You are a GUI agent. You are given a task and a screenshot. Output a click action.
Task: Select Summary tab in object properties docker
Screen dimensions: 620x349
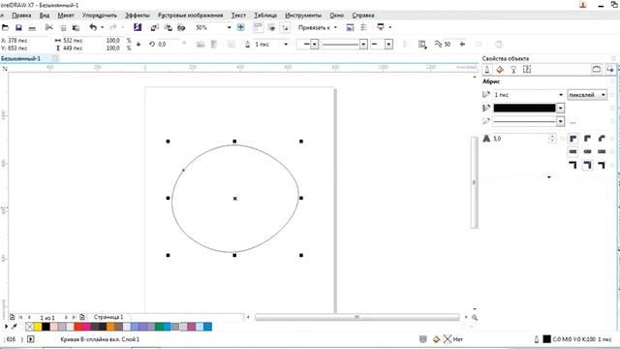(x=527, y=70)
